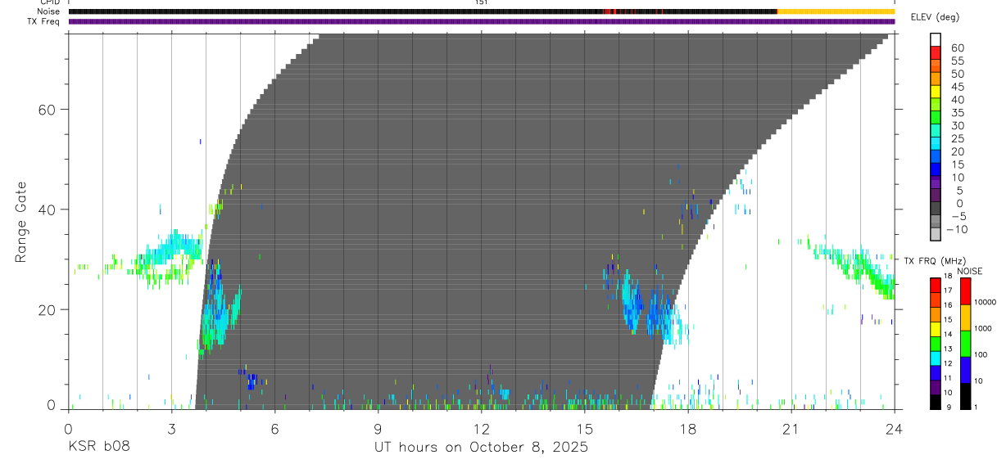The width and height of the screenshot is (1006, 464).
Task: Click the 'TX FRQ (MHz)' legend title
Action: click(x=935, y=261)
